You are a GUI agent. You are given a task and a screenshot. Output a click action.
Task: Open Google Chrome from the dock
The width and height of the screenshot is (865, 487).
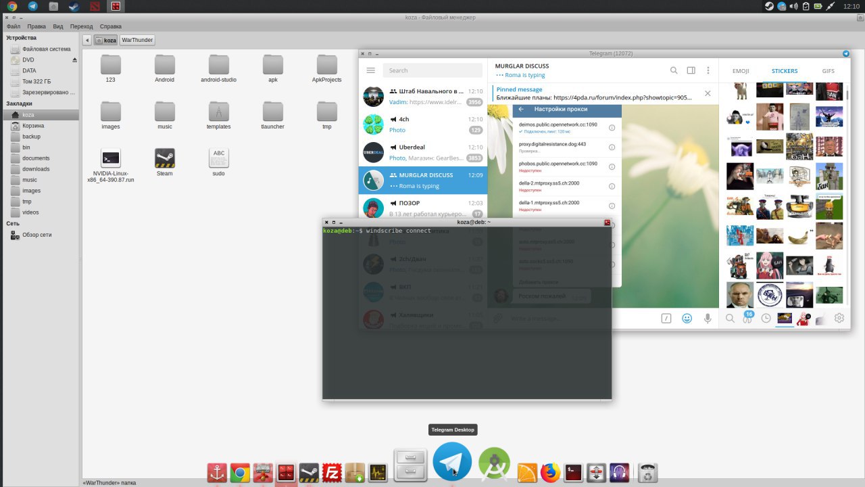point(239,473)
